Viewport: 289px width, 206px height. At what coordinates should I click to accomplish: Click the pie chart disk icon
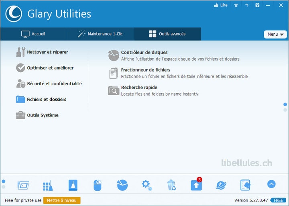point(114,55)
